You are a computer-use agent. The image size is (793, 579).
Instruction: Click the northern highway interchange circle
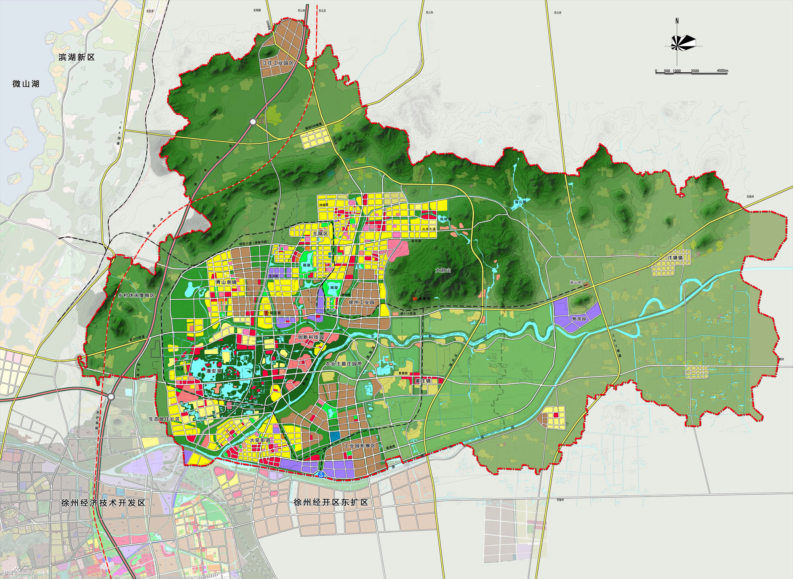pyautogui.click(x=253, y=122)
